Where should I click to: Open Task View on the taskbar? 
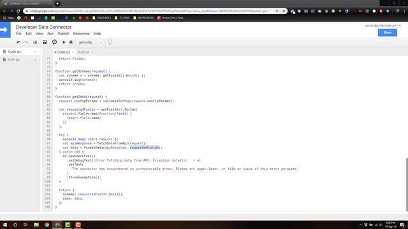(25, 225)
